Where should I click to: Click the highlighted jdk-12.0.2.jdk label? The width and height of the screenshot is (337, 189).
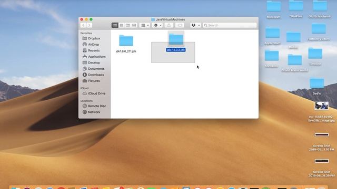(176, 50)
